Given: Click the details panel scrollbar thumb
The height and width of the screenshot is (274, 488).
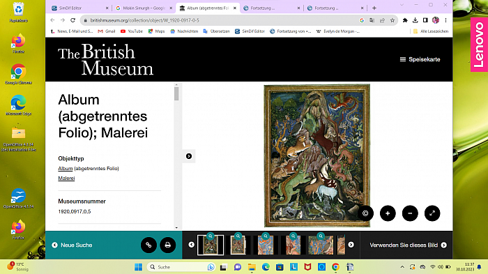Looking at the screenshot, I should click(x=176, y=93).
